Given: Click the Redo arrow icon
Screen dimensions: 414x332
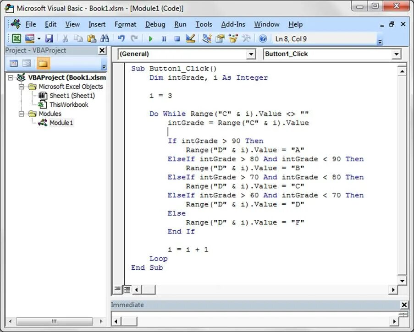Looking at the screenshot, I should [134, 38].
